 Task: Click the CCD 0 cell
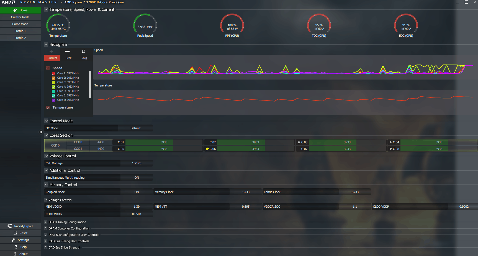click(55, 146)
